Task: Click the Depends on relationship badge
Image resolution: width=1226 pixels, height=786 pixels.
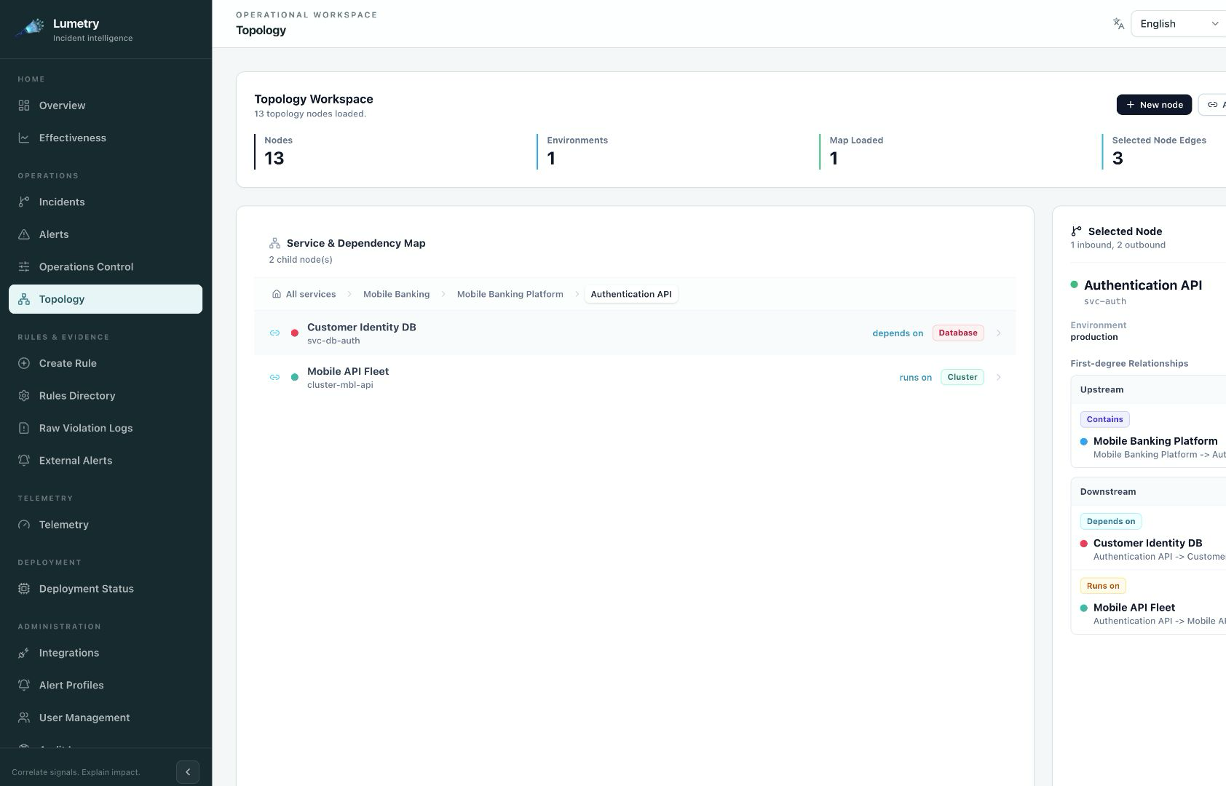Action: click(1111, 521)
